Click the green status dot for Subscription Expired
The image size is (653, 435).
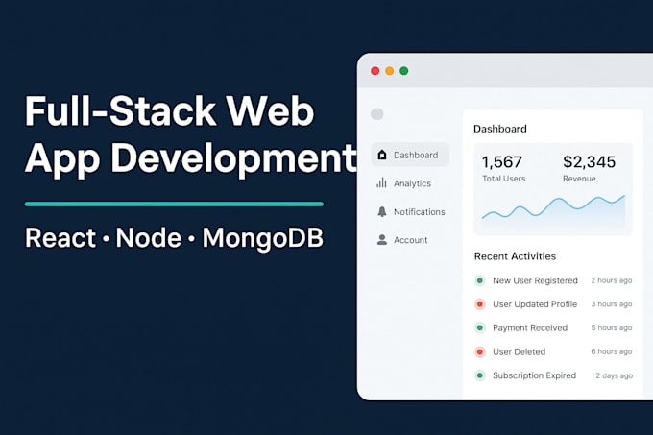click(x=480, y=375)
